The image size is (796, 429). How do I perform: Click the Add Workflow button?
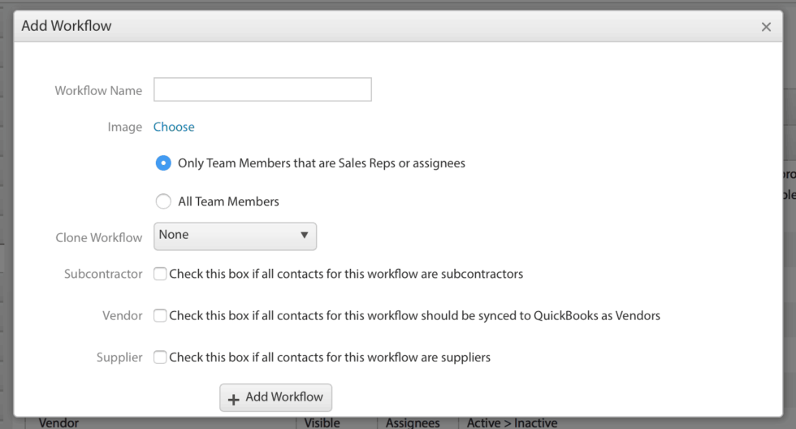point(275,397)
